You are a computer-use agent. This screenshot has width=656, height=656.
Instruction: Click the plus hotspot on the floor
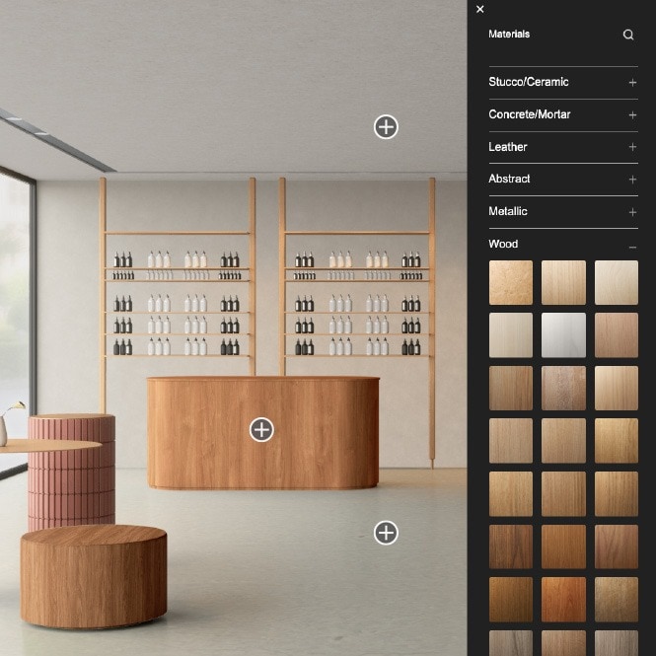coord(386,533)
